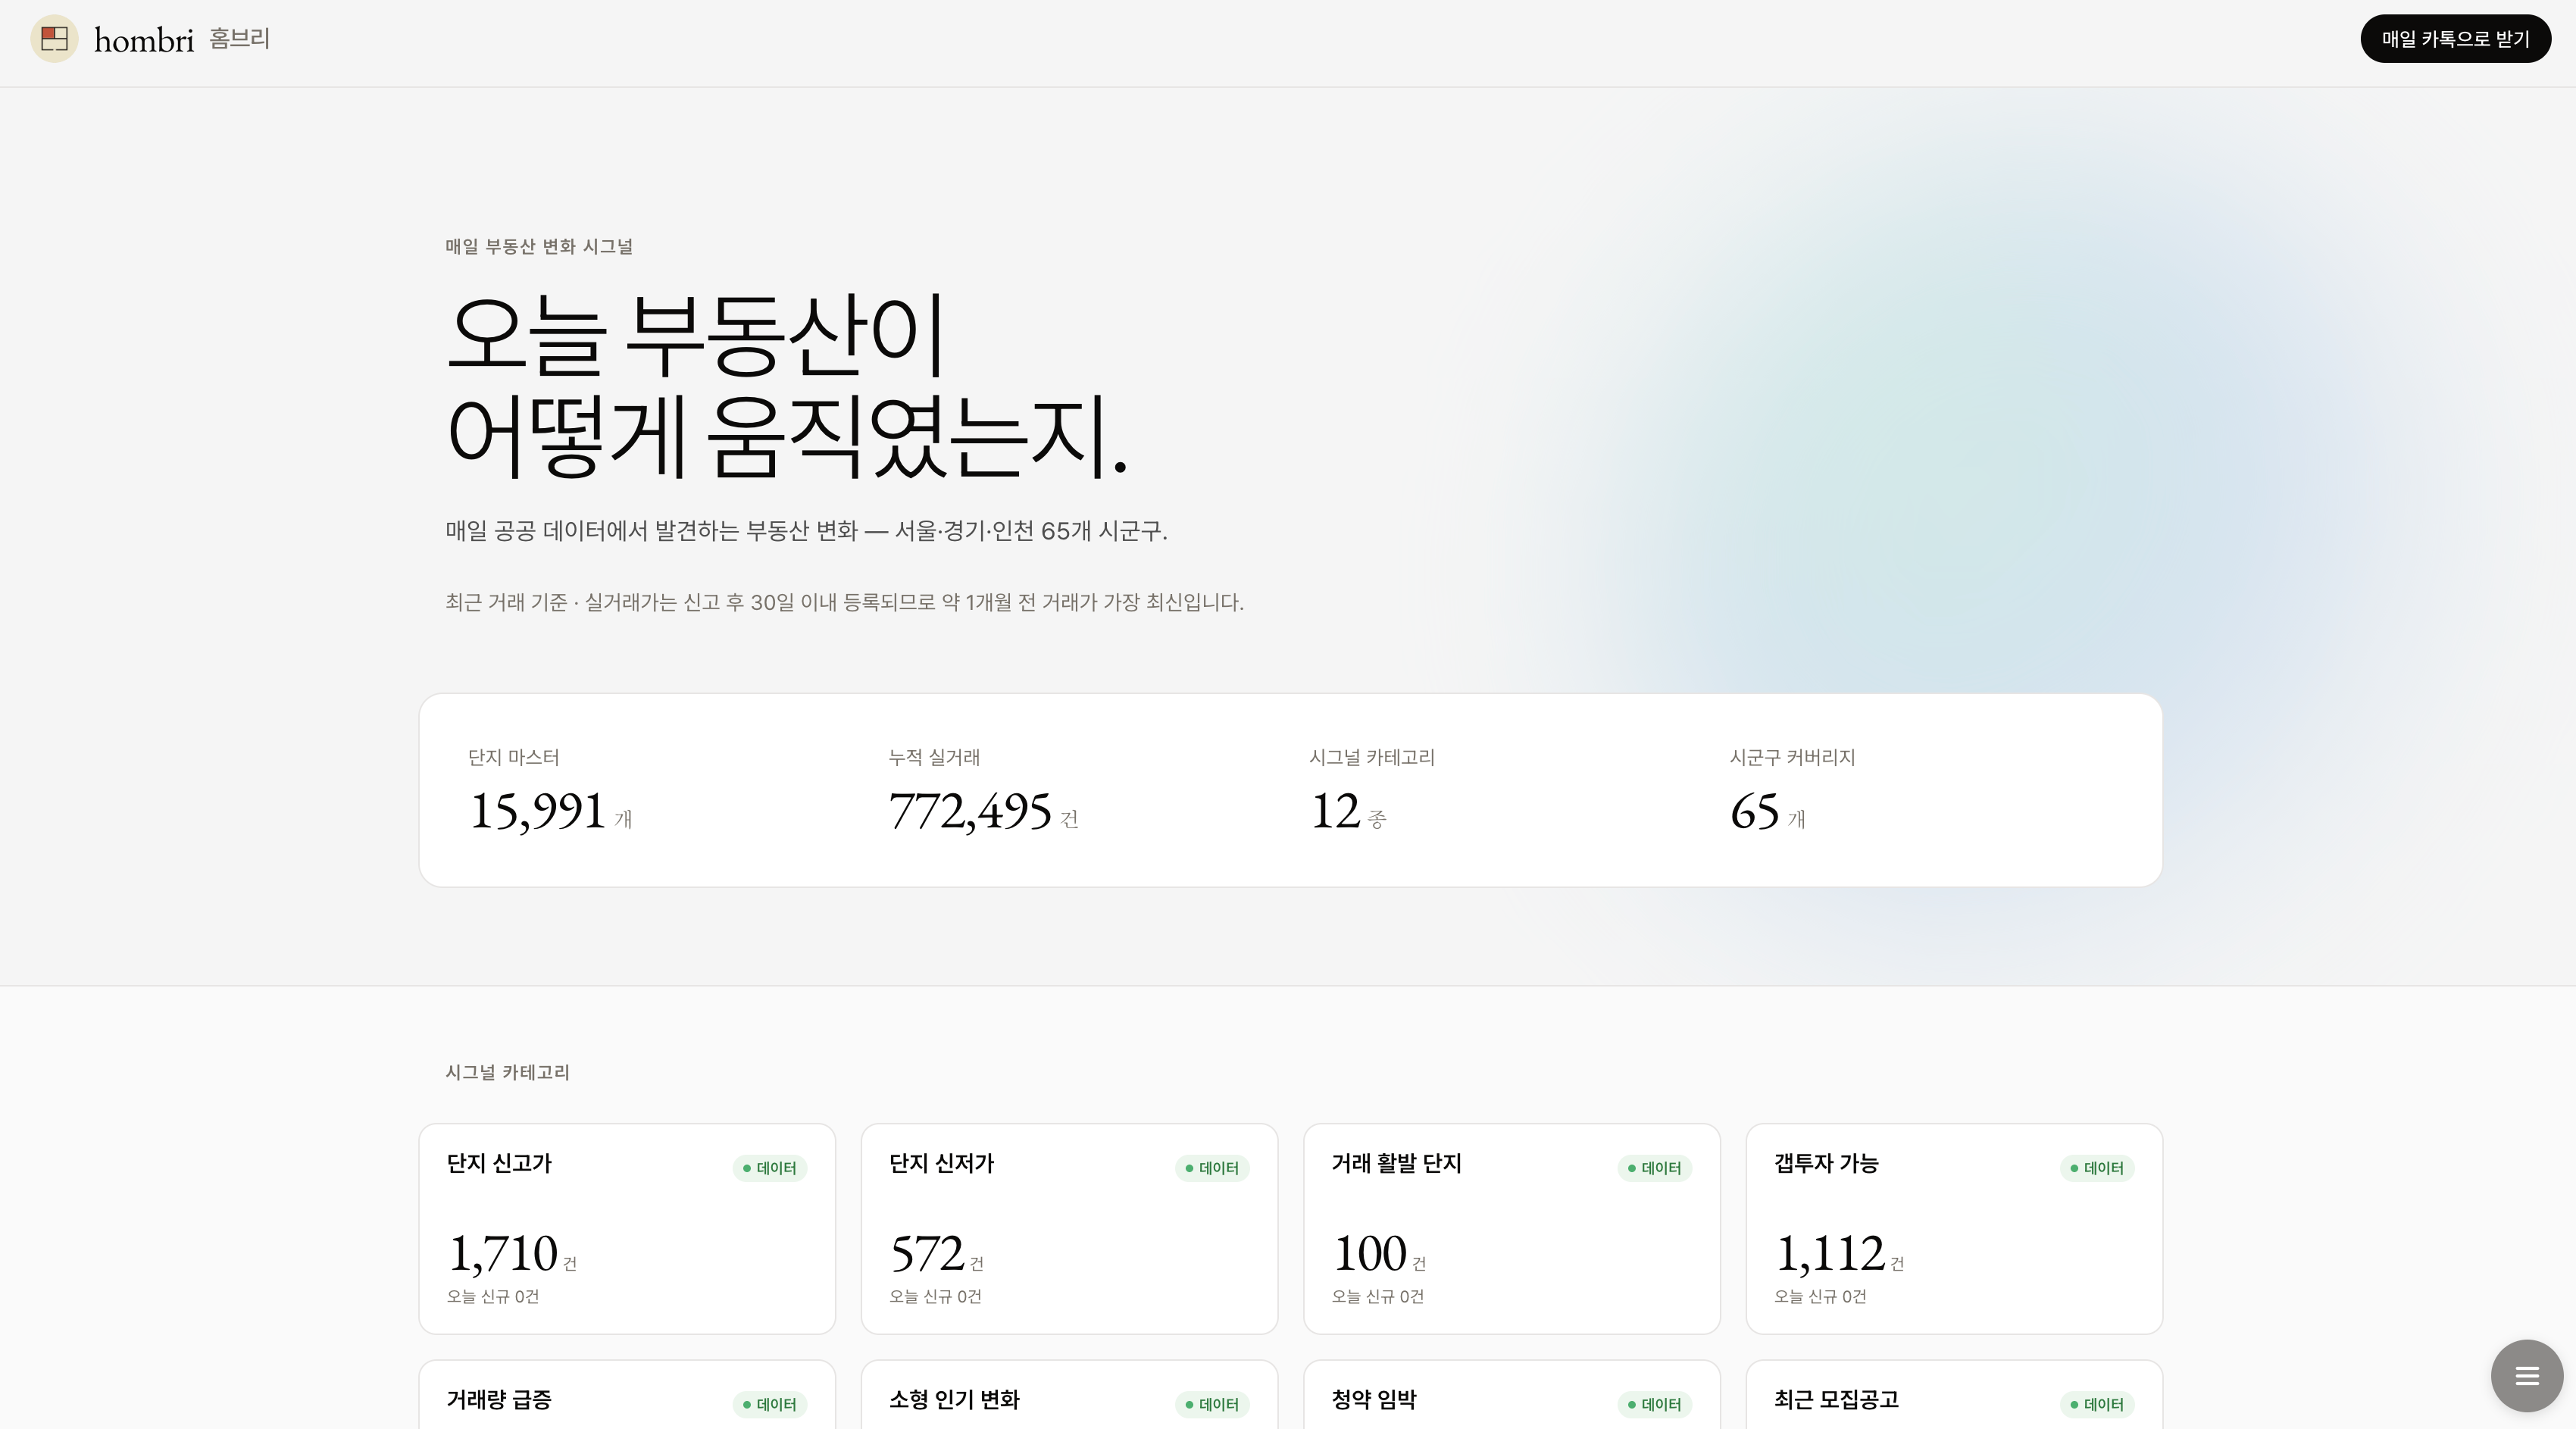Click the 매일 카톡으로 받기 button
This screenshot has width=2576, height=1429.
(2455, 39)
